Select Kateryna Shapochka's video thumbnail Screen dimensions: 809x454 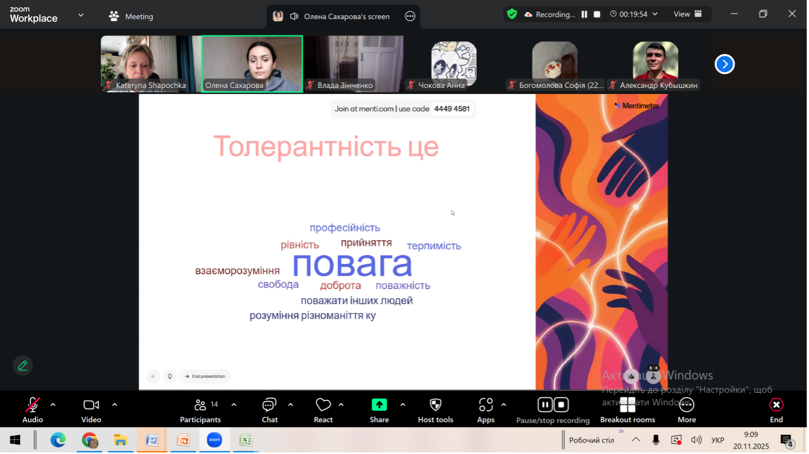tap(151, 63)
